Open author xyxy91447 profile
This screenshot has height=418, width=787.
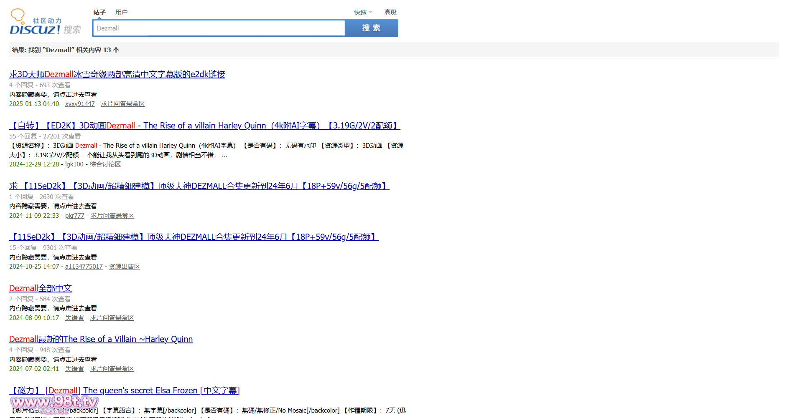click(x=80, y=104)
